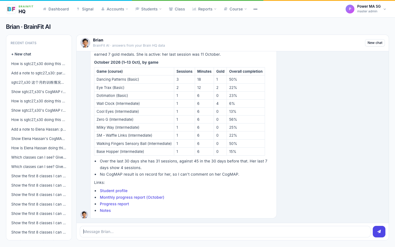Image resolution: width=395 pixels, height=247 pixels.
Task: Focus the Message Brian input field
Action: coord(225,232)
